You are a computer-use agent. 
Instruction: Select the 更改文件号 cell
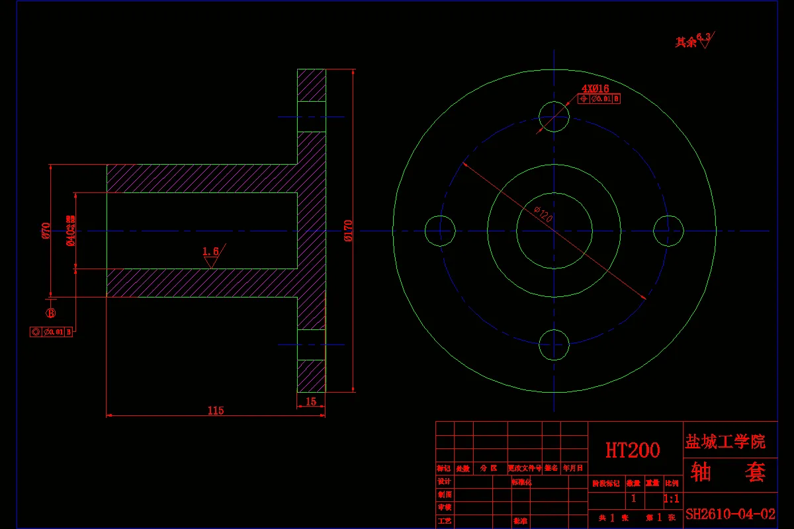click(x=525, y=468)
